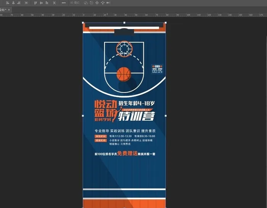The height and width of the screenshot is (208, 267).
Task: Click the Align bottom edges icon
Action: pos(47,3)
